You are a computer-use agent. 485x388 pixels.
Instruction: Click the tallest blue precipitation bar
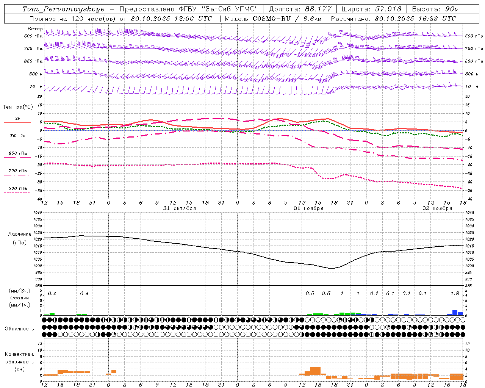tap(455, 313)
